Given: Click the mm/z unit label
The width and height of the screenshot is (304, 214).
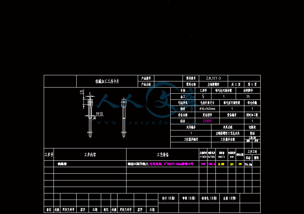Looking at the screenshot, I should coord(222,157).
